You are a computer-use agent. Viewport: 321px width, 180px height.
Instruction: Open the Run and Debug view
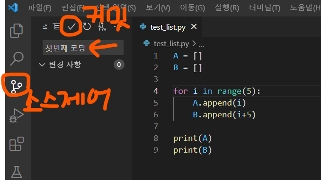point(17,115)
